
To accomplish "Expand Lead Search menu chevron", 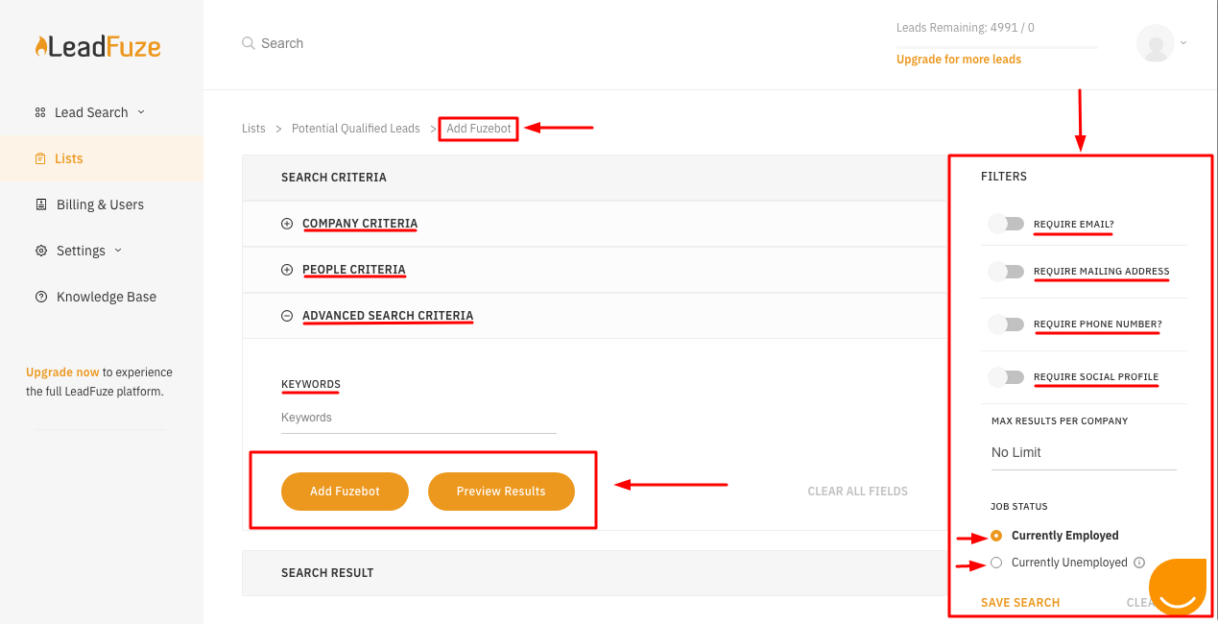I will coord(141,112).
